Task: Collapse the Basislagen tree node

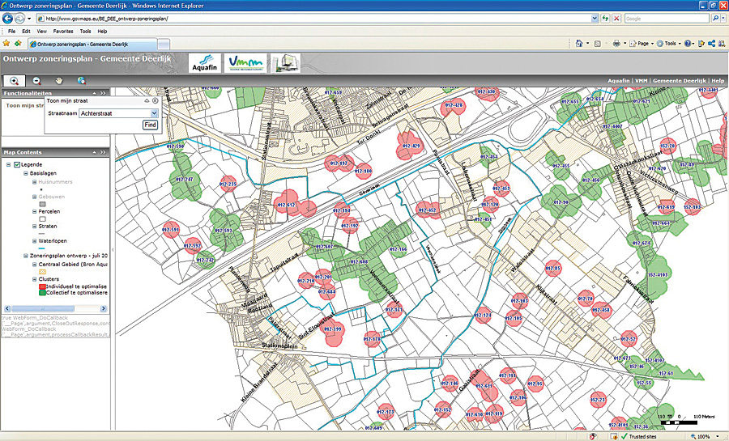Action: [24, 173]
